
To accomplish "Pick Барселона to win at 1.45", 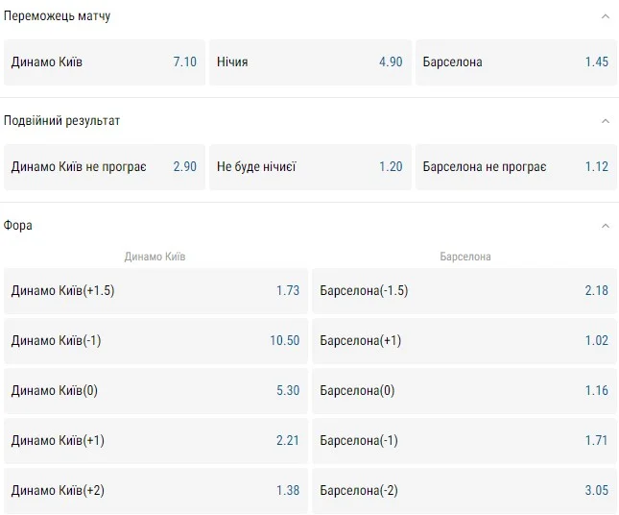I will click(x=516, y=62).
